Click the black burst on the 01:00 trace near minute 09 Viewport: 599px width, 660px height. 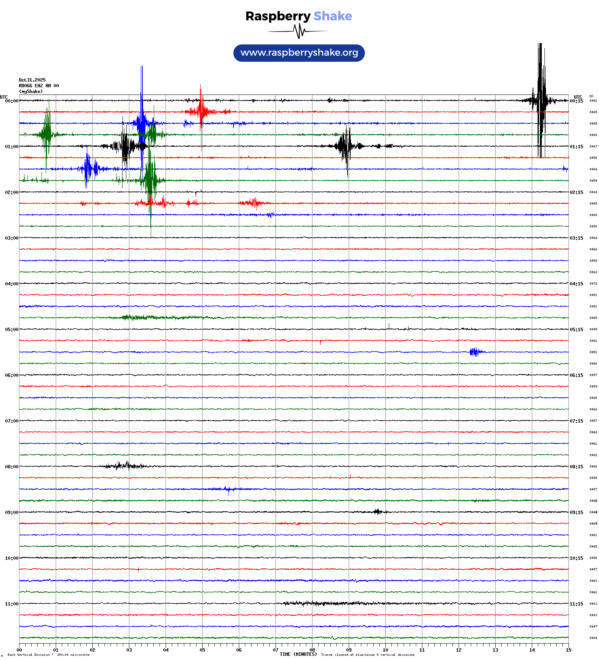346,146
